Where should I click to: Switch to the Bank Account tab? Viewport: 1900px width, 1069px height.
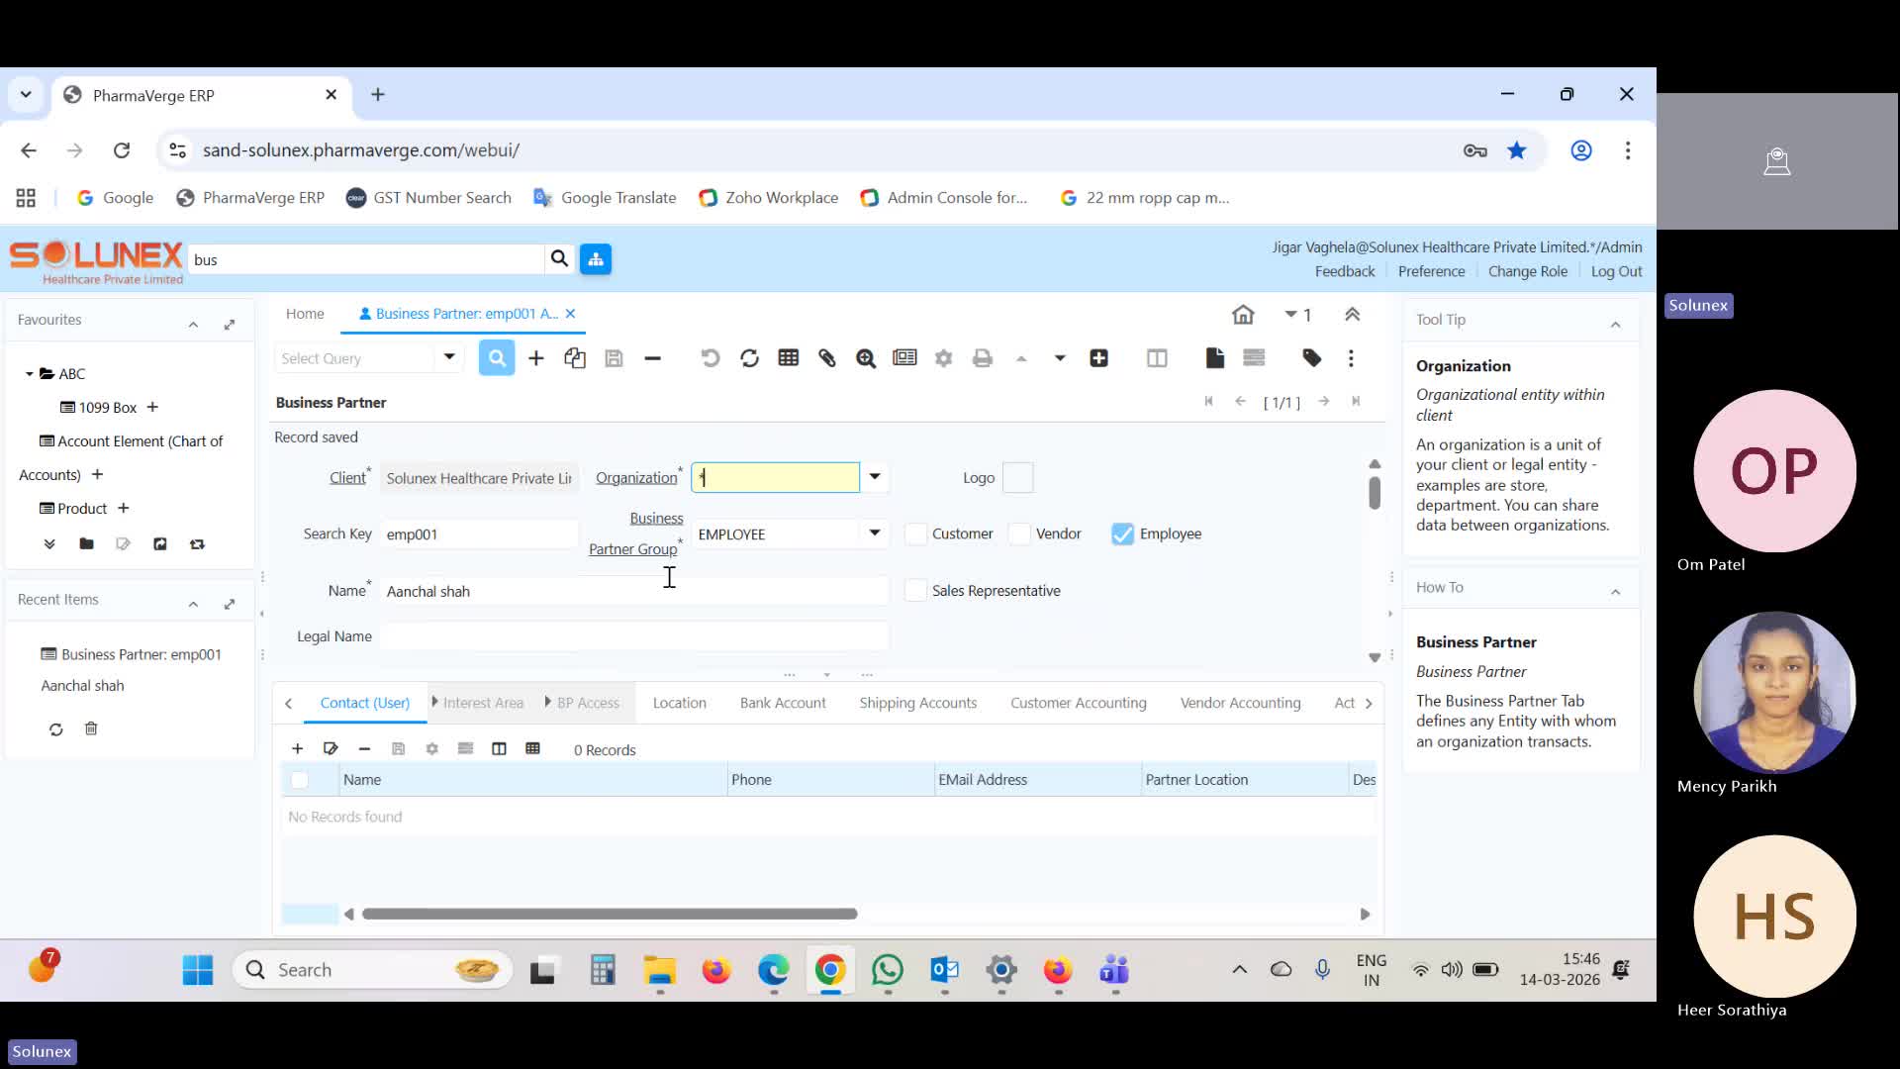(782, 703)
